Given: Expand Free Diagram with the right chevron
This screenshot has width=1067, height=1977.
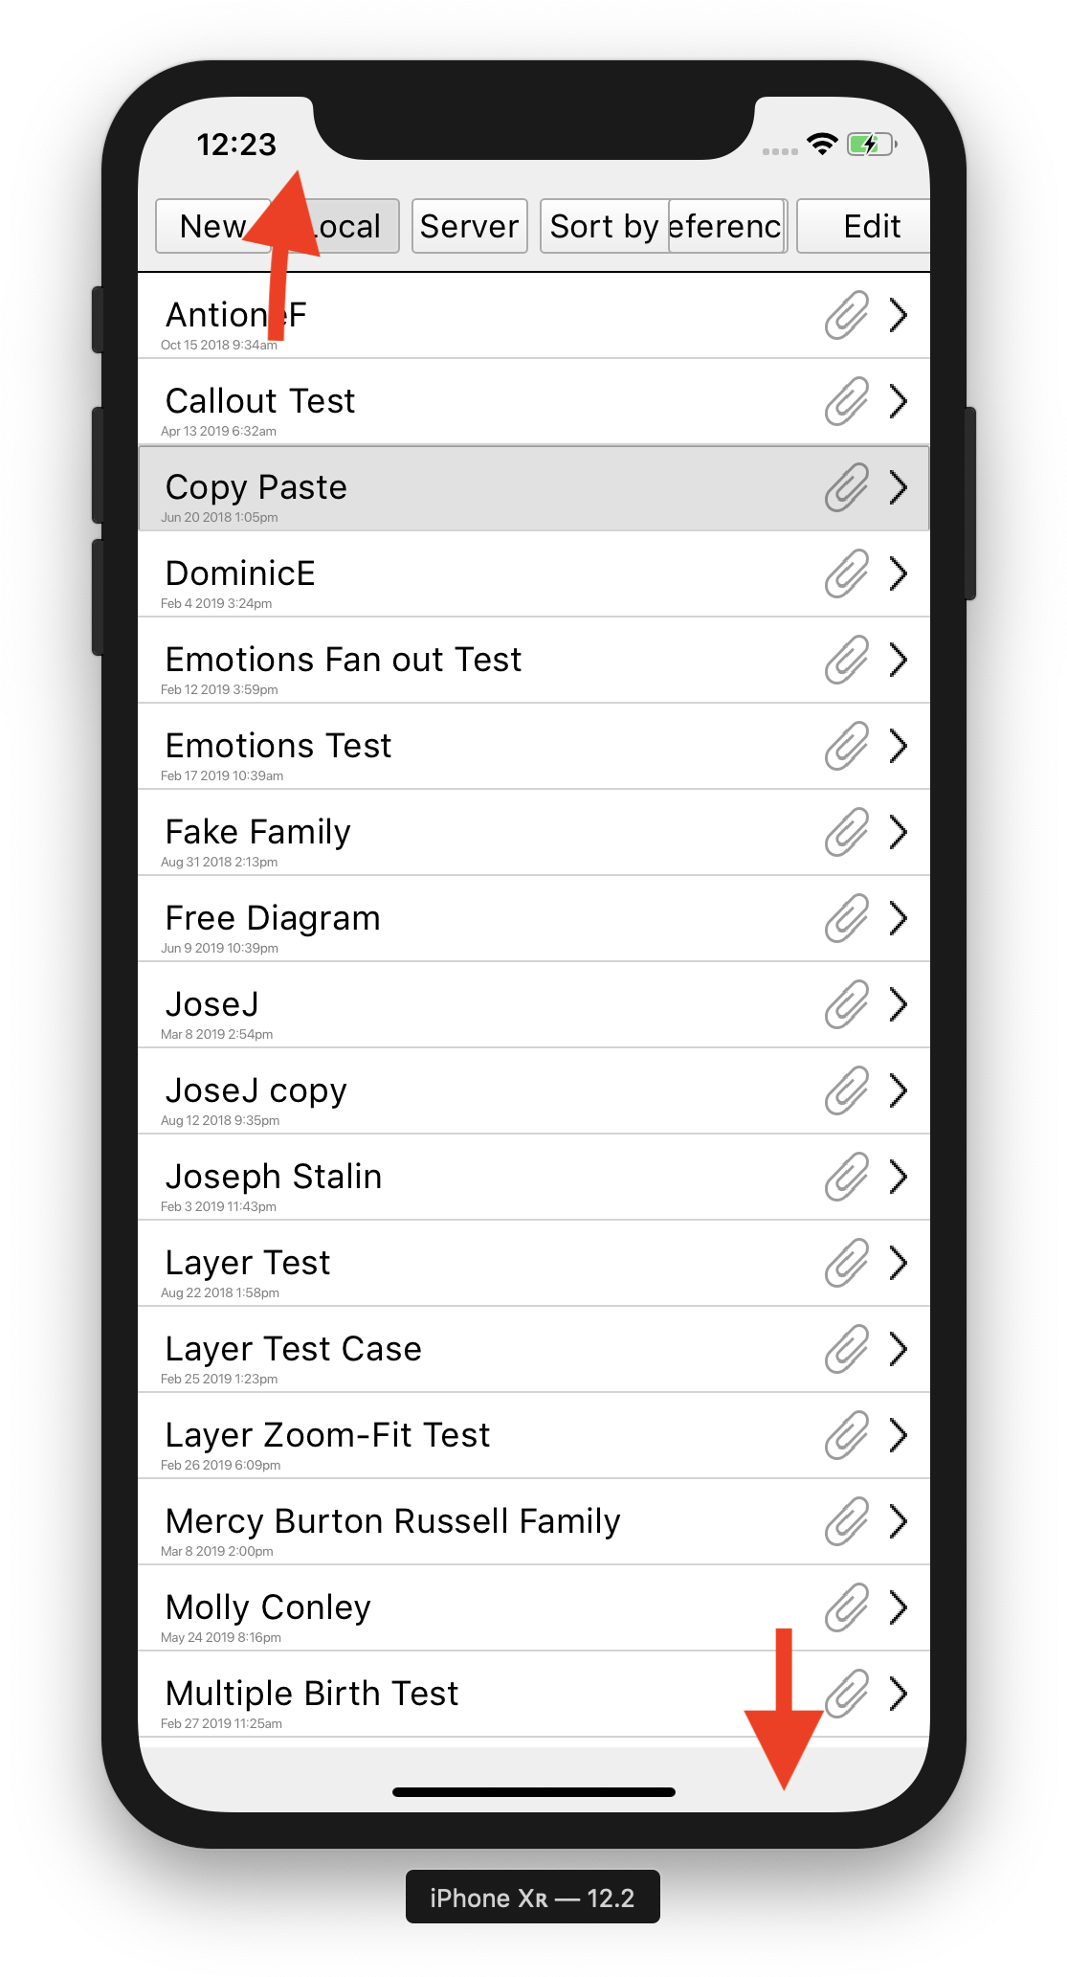Looking at the screenshot, I should pos(898,918).
